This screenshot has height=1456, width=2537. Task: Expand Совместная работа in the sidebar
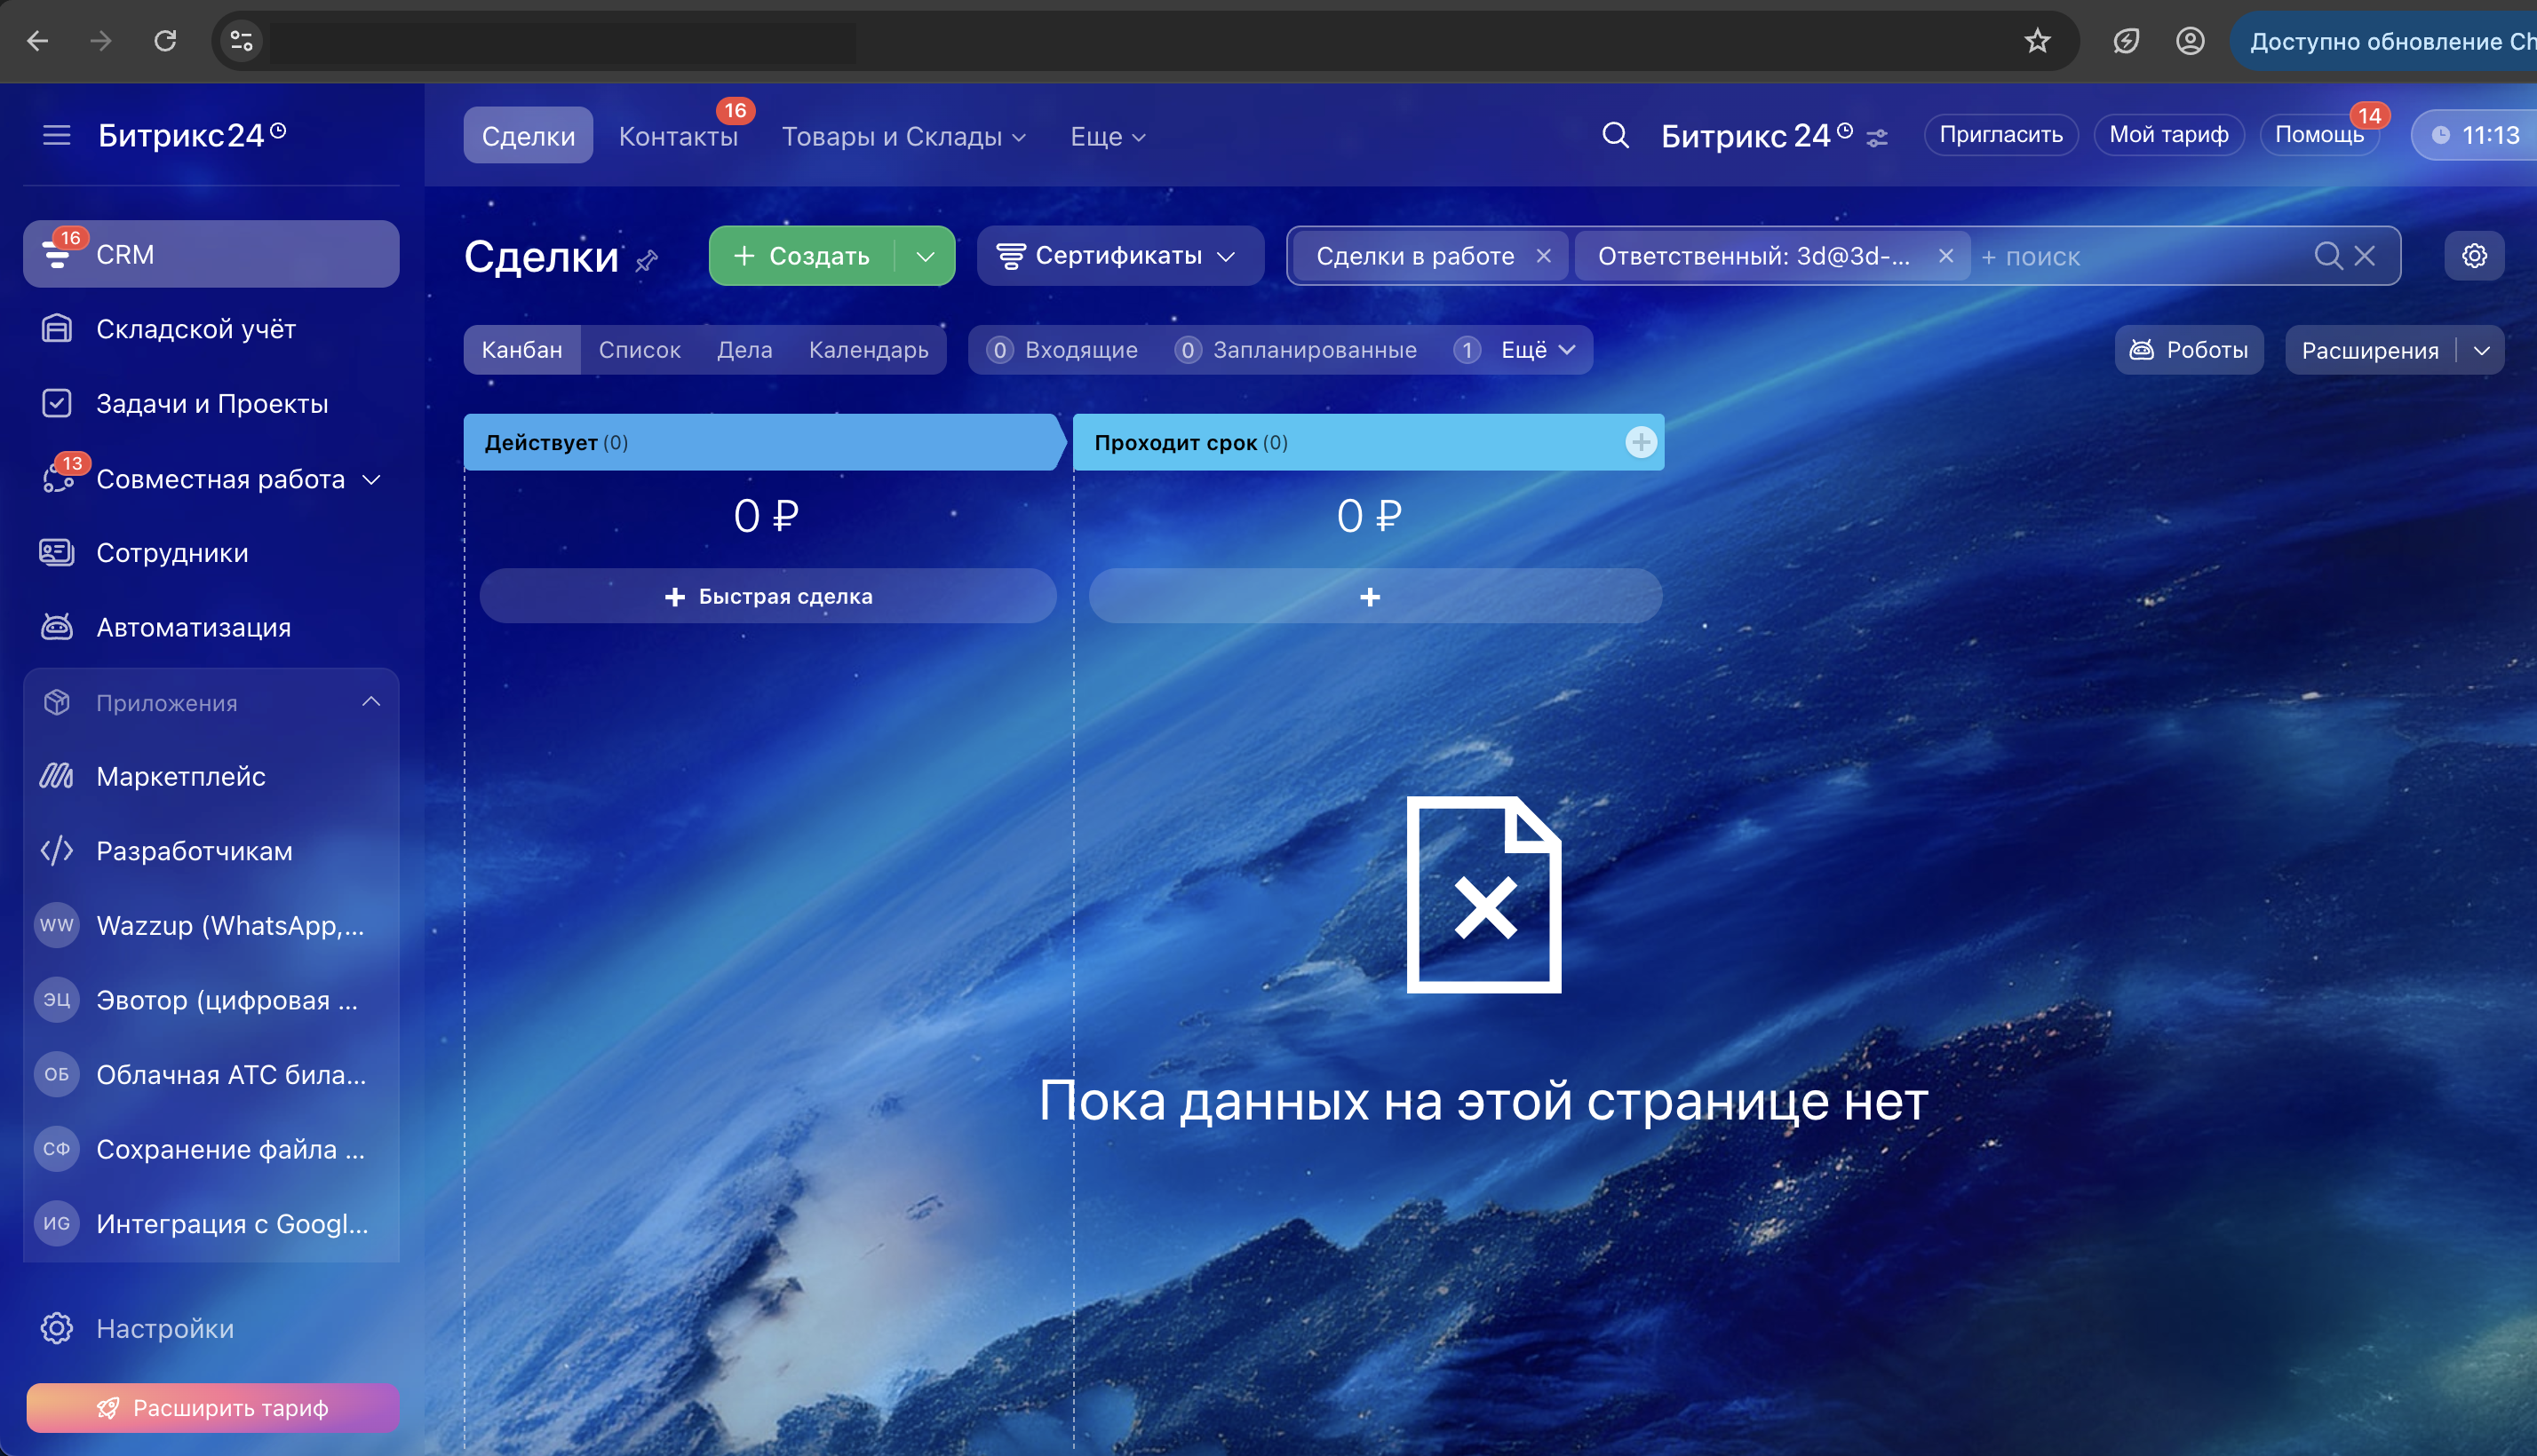(x=371, y=479)
